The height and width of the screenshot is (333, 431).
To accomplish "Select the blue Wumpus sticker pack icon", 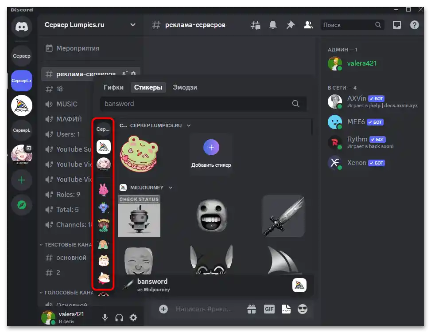I will (103, 208).
